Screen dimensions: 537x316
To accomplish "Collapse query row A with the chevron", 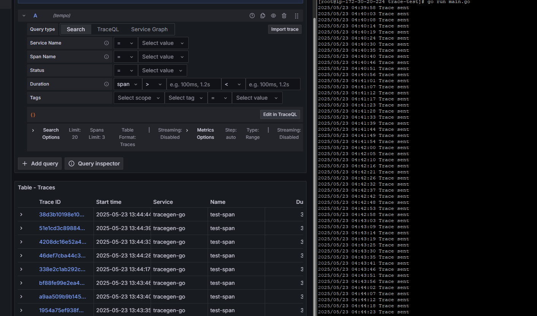I will tap(24, 16).
